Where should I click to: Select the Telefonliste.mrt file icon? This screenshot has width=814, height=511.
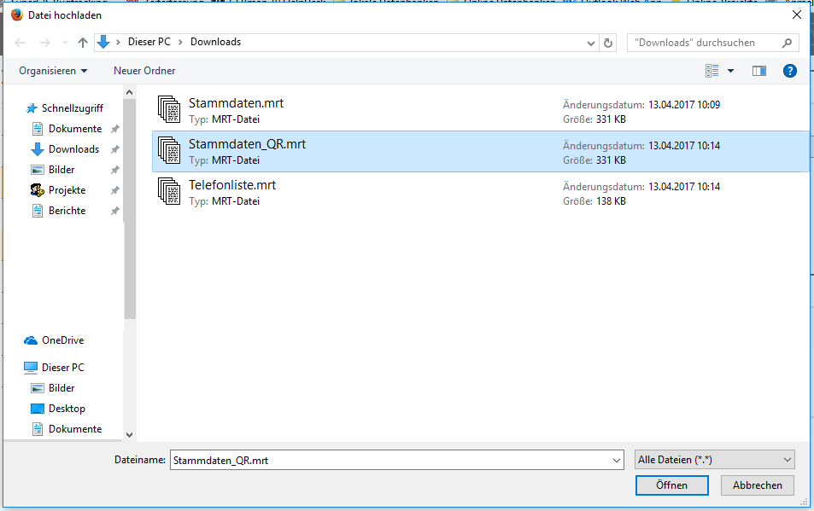pyautogui.click(x=169, y=193)
